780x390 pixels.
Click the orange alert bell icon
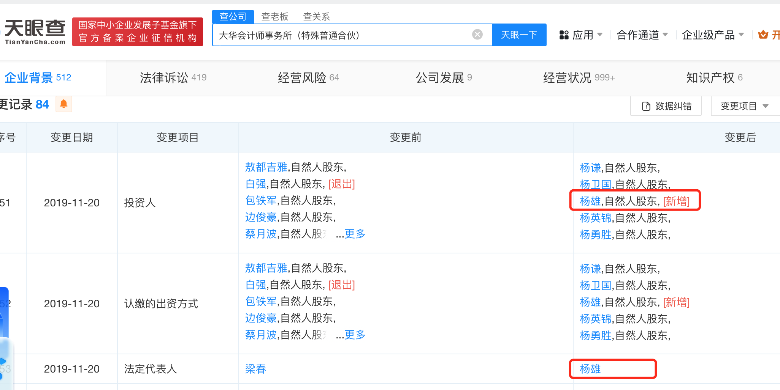pyautogui.click(x=64, y=104)
